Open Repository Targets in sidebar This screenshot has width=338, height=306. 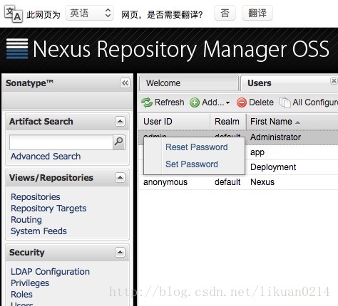(x=48, y=209)
